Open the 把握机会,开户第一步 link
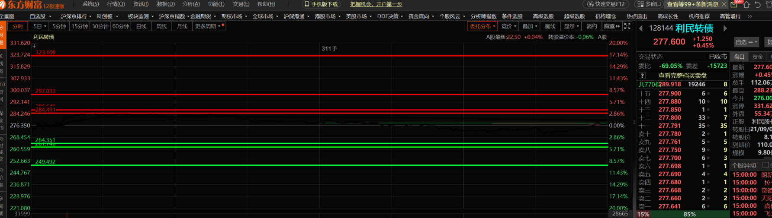772x218 pixels. pyautogui.click(x=376, y=4)
